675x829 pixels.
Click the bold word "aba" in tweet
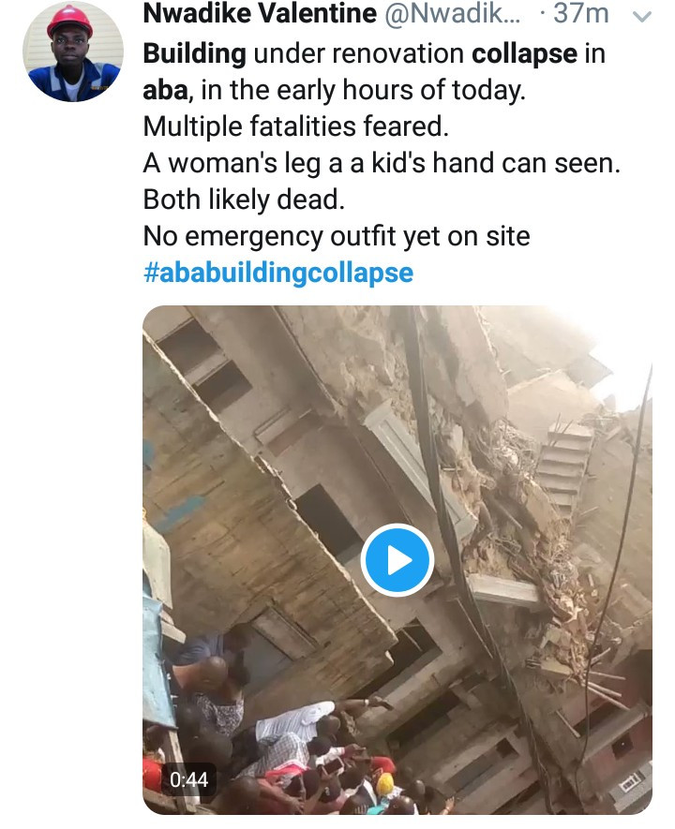tap(165, 90)
